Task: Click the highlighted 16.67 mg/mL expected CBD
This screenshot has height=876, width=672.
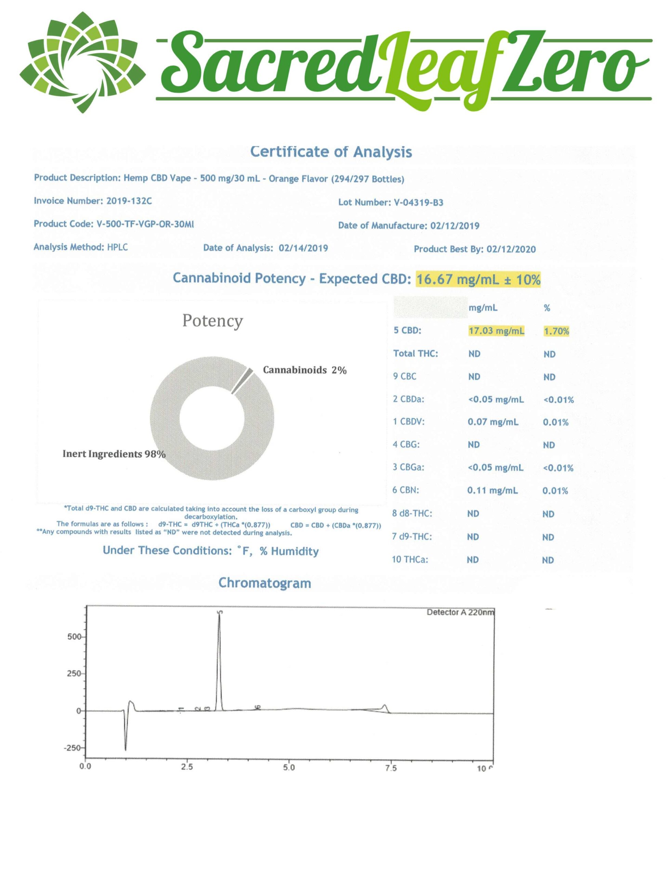Action: pyautogui.click(x=478, y=279)
